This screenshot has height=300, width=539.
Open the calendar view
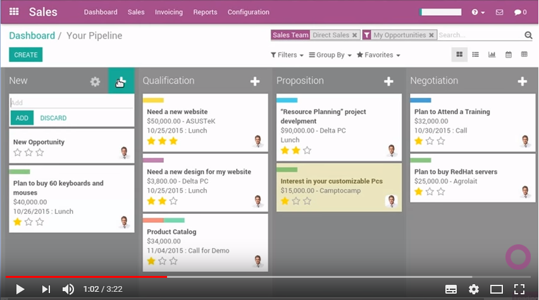(x=508, y=55)
